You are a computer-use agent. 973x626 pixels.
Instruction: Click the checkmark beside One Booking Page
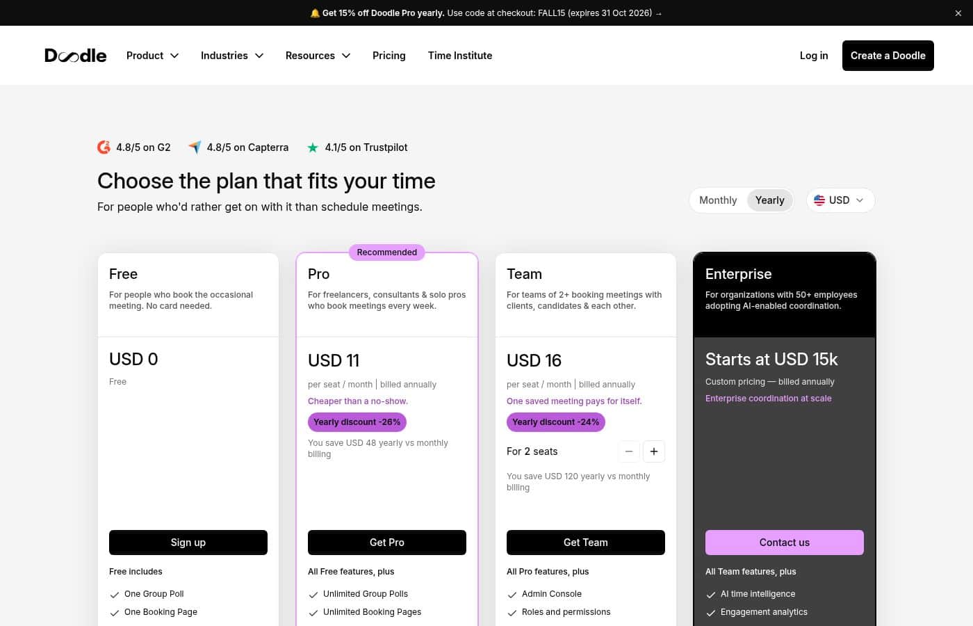[115, 613]
